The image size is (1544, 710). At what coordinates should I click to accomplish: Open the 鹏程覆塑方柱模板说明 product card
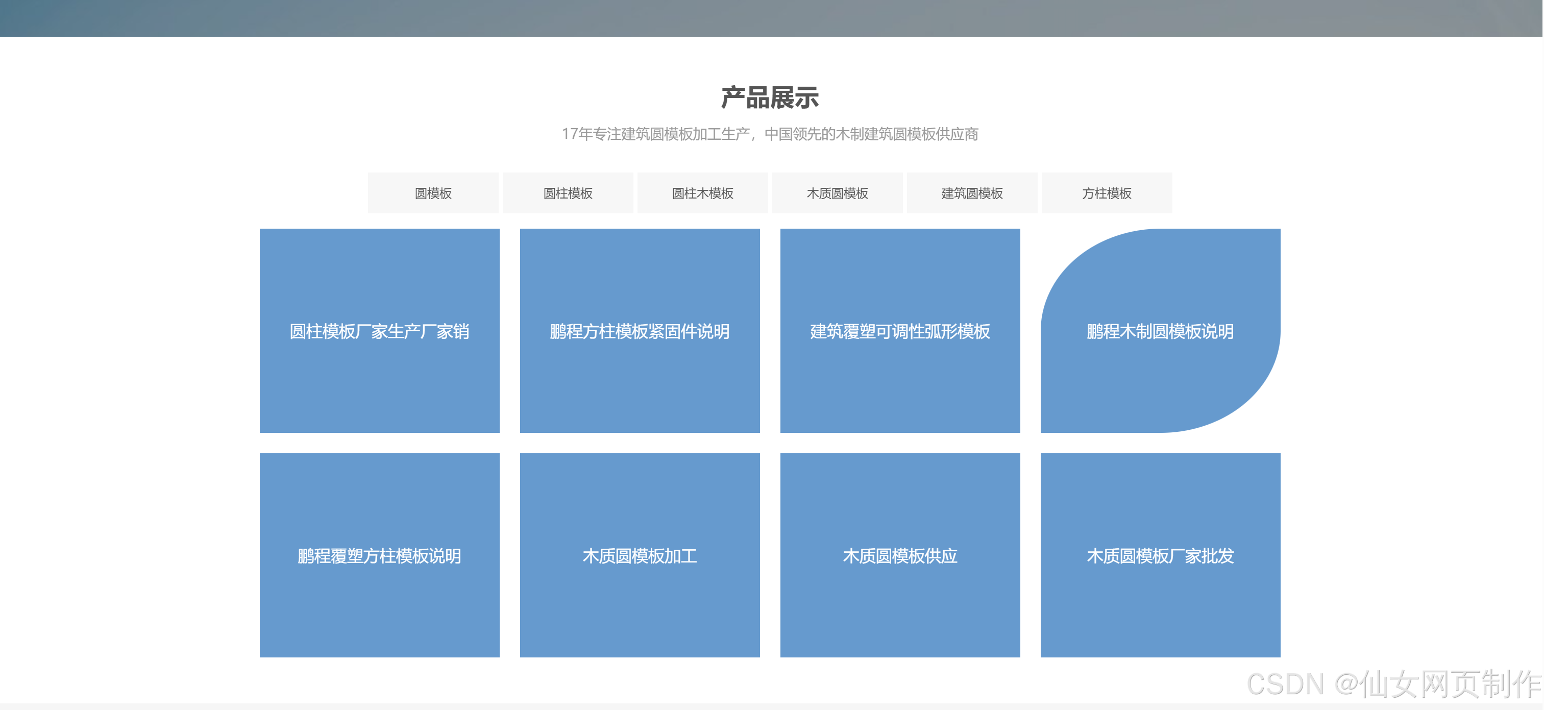click(379, 555)
